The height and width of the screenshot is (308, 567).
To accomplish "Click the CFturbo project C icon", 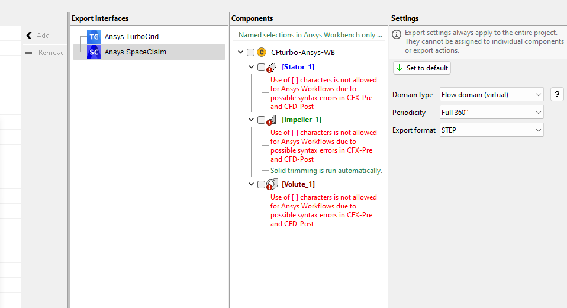I will point(262,53).
